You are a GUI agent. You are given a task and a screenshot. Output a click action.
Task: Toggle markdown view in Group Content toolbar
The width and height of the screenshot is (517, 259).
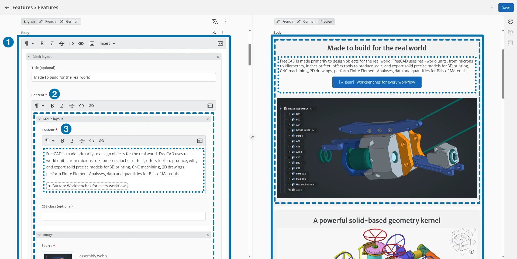point(200,141)
